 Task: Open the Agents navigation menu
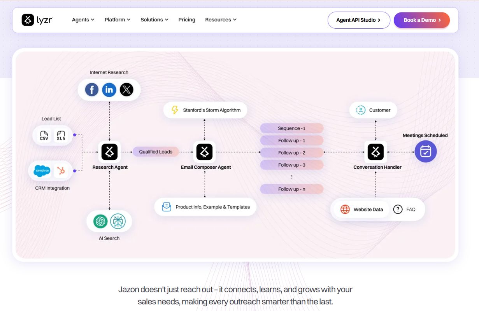point(83,20)
